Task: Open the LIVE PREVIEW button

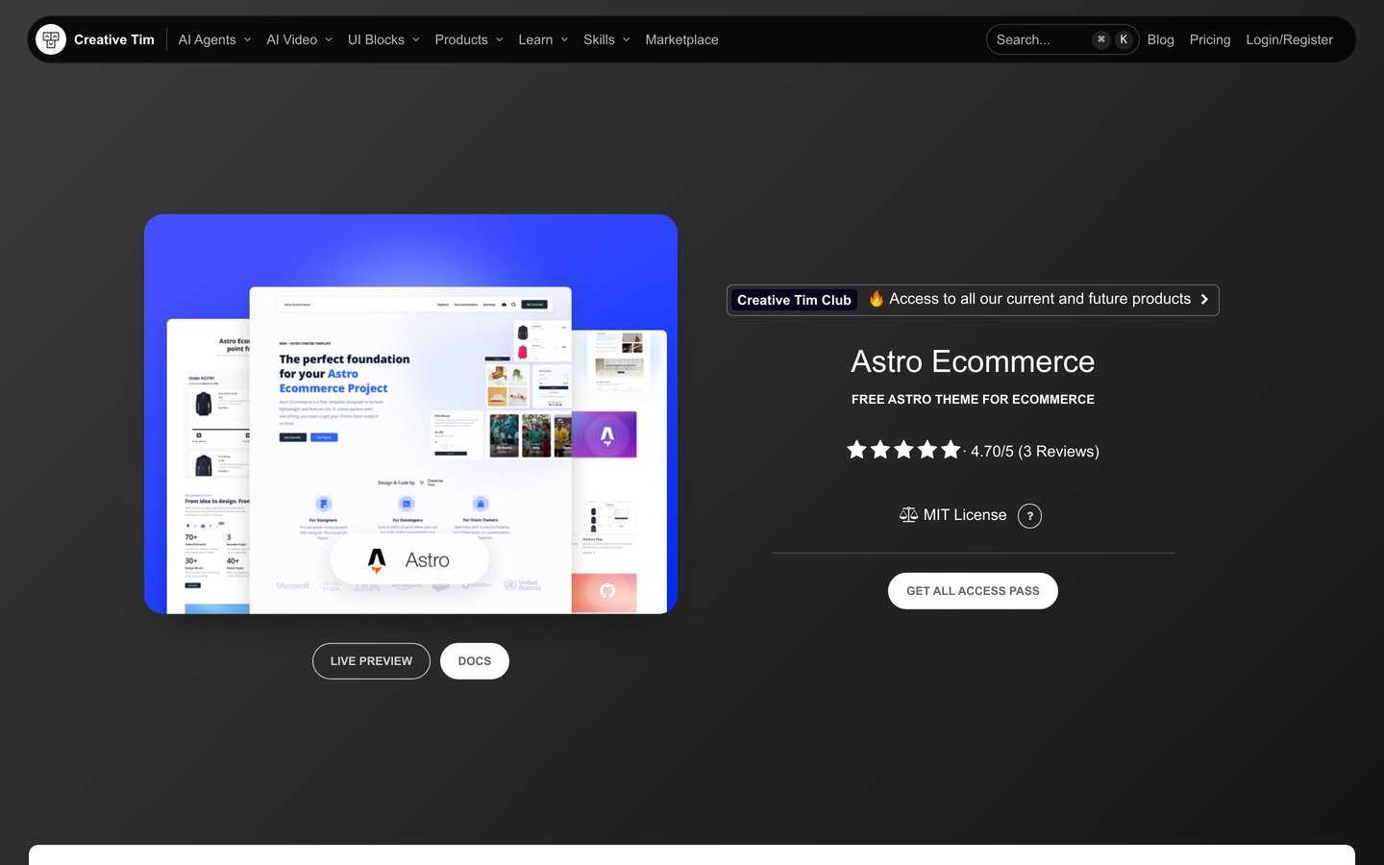Action: [371, 661]
